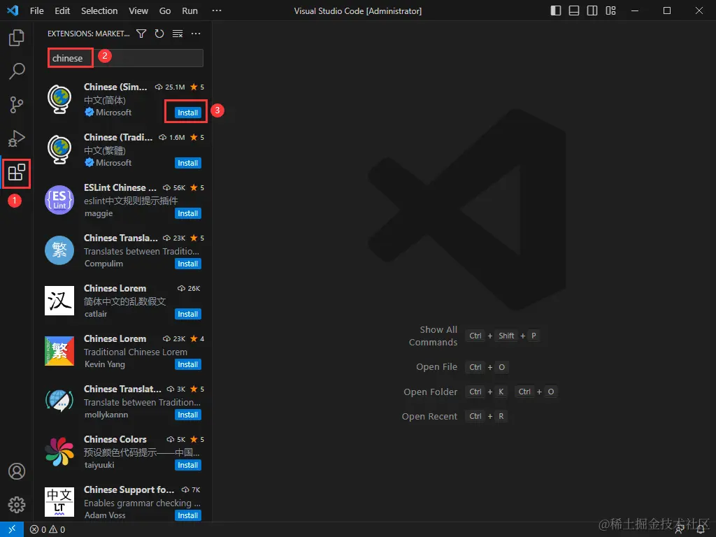Click the 中文(简体) description text
This screenshot has height=537, width=716.
point(105,100)
